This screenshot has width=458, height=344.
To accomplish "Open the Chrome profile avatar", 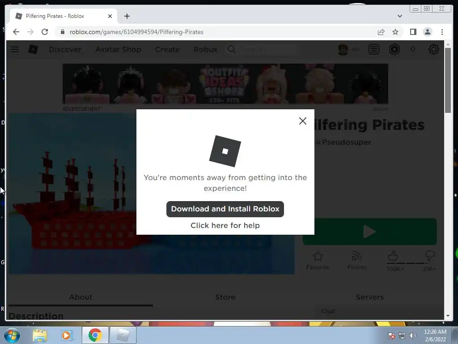I will (427, 32).
